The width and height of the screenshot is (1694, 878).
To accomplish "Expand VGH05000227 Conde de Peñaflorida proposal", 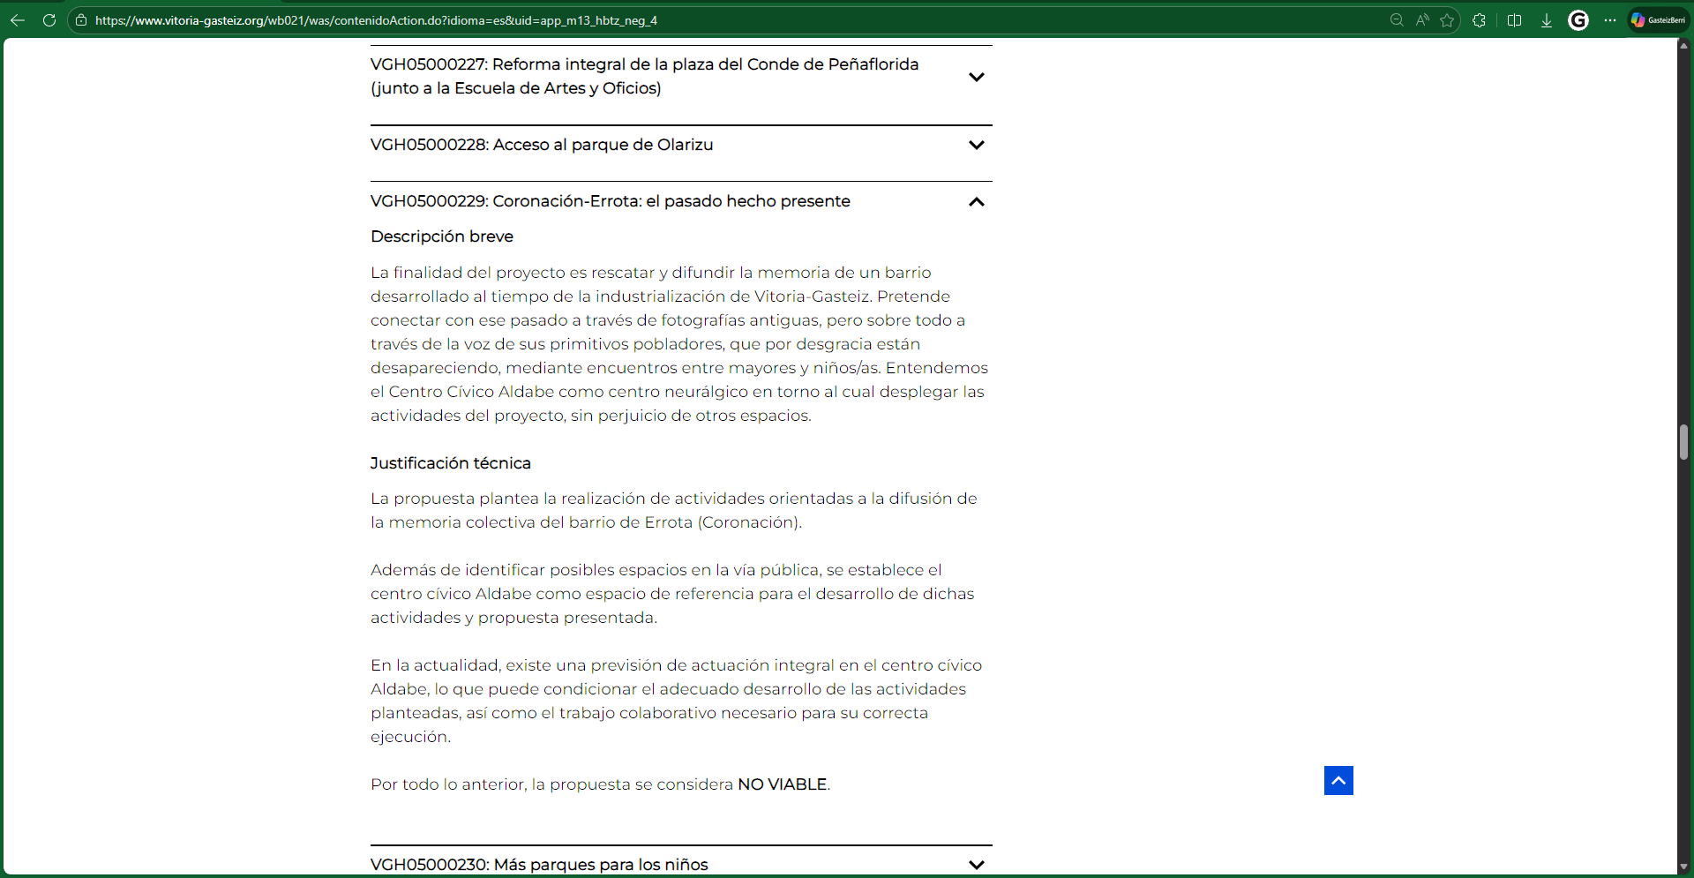I will pyautogui.click(x=976, y=77).
